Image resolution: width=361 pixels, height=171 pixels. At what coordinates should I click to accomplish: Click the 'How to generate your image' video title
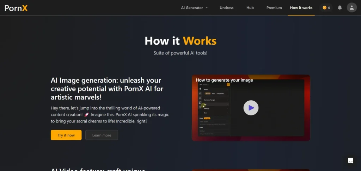pos(224,80)
